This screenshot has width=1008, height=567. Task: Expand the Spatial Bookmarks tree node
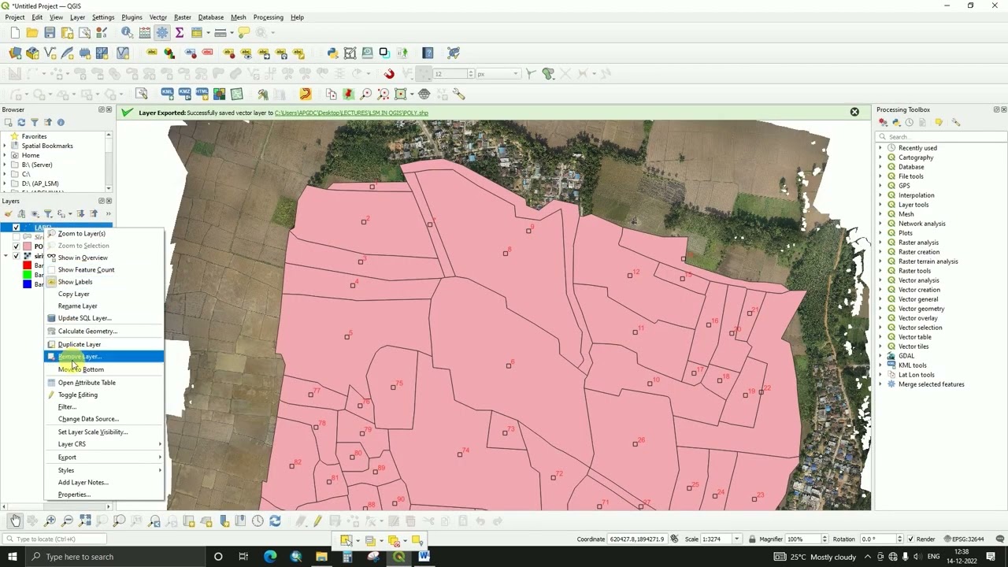(5, 146)
